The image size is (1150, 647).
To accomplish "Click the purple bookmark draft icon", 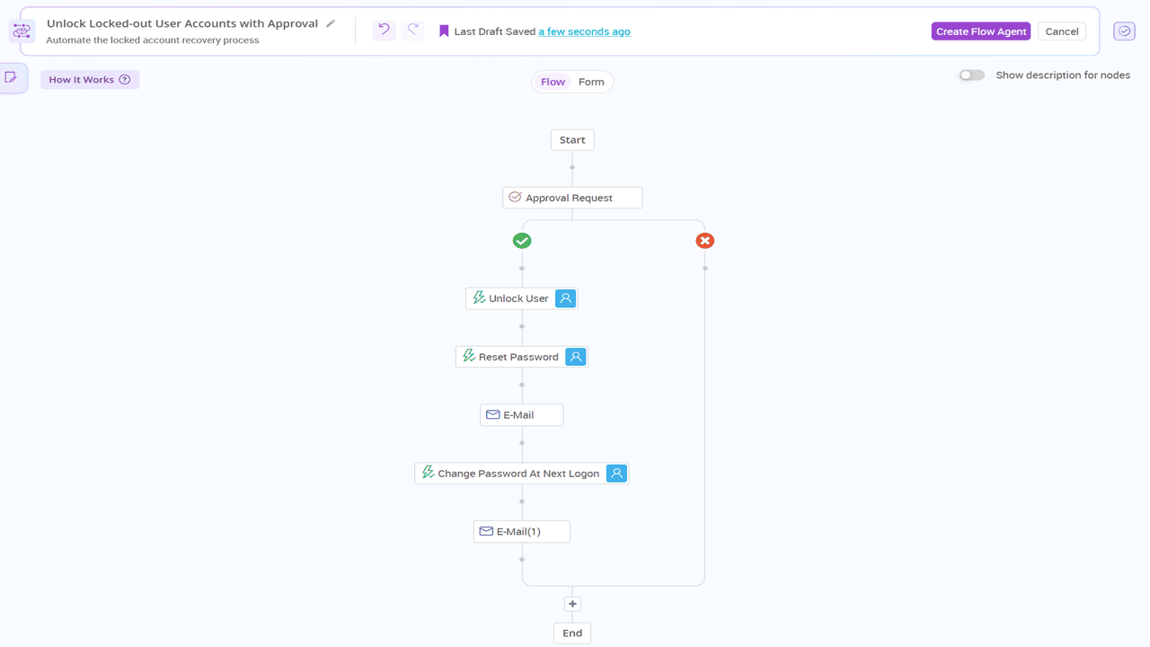I will pyautogui.click(x=443, y=30).
